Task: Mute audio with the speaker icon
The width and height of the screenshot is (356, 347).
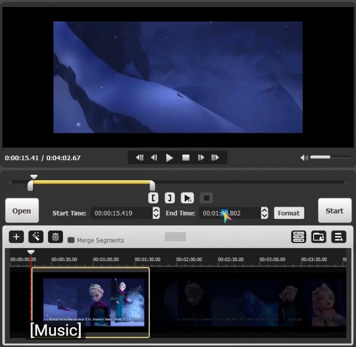Action: coord(304,157)
